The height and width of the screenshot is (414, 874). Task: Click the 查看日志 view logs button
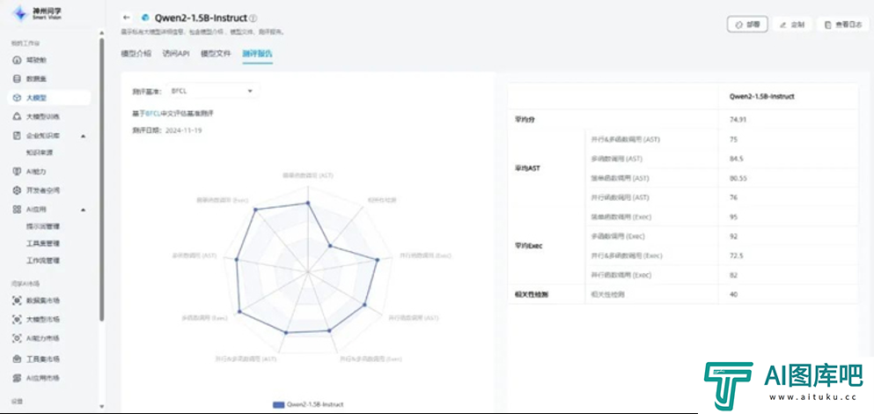[843, 25]
